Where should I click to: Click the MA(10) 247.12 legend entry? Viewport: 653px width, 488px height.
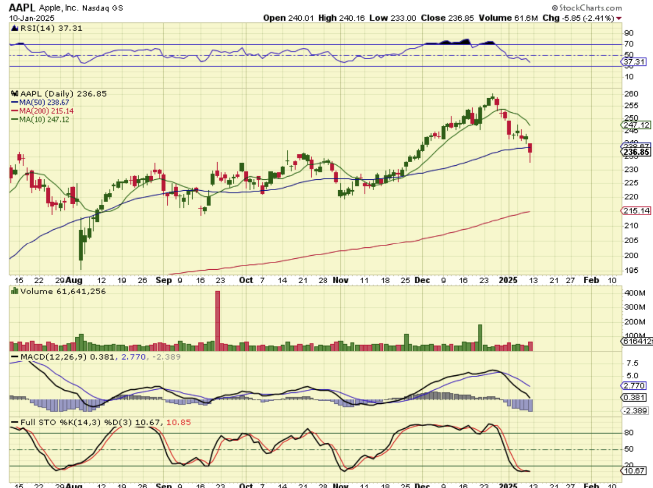[40, 119]
